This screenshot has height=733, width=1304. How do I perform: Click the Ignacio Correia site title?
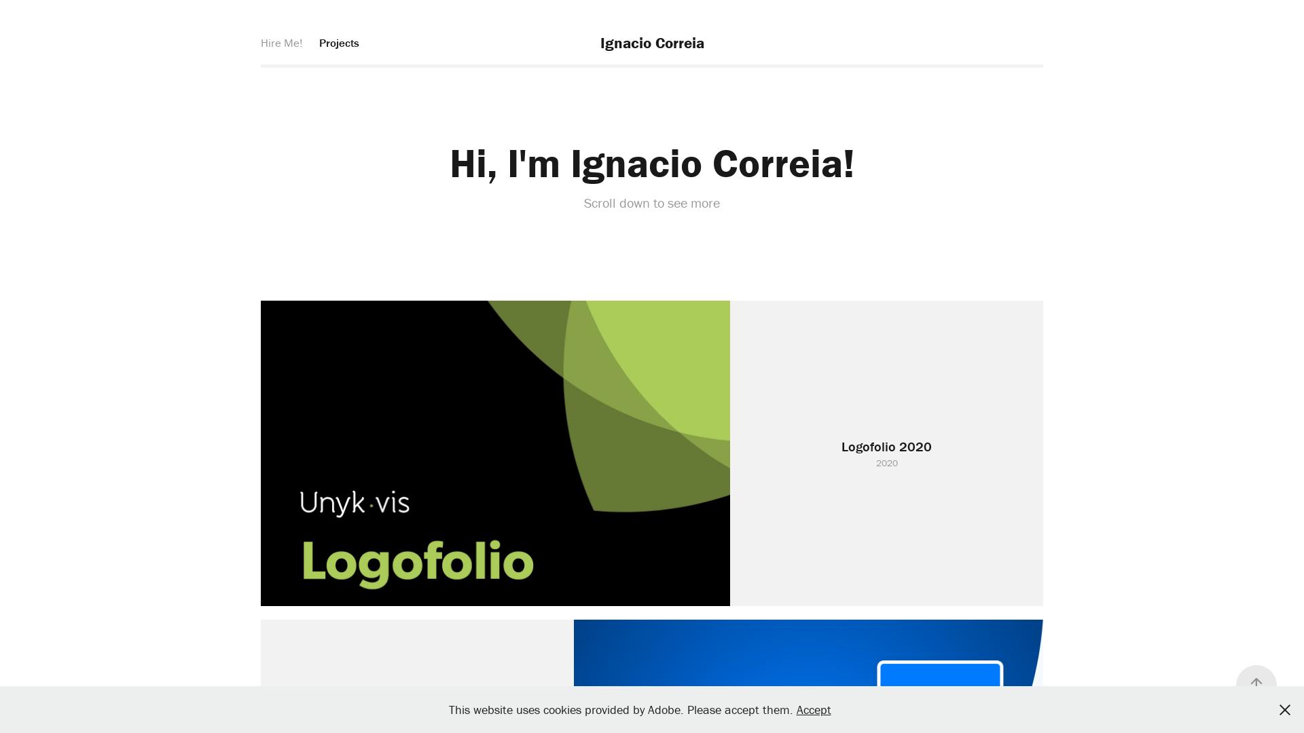click(652, 43)
